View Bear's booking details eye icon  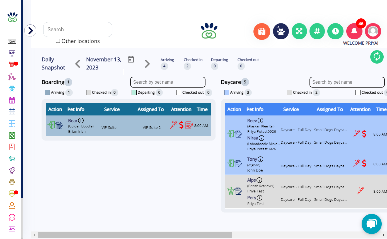click(x=59, y=125)
